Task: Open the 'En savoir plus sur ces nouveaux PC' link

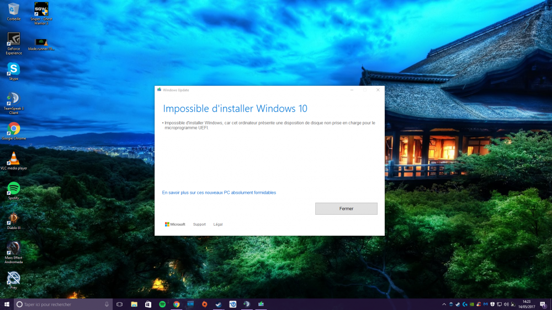Action: click(x=219, y=192)
